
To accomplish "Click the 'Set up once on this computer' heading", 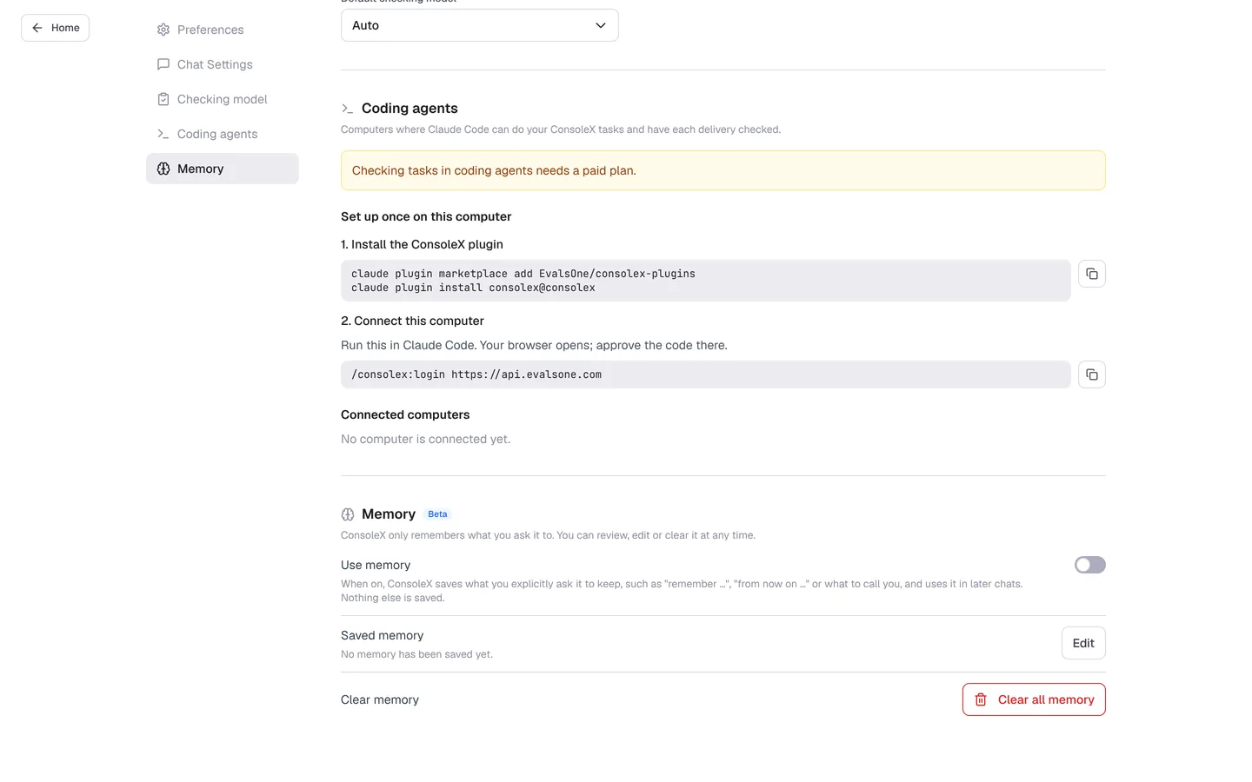I will [x=426, y=216].
